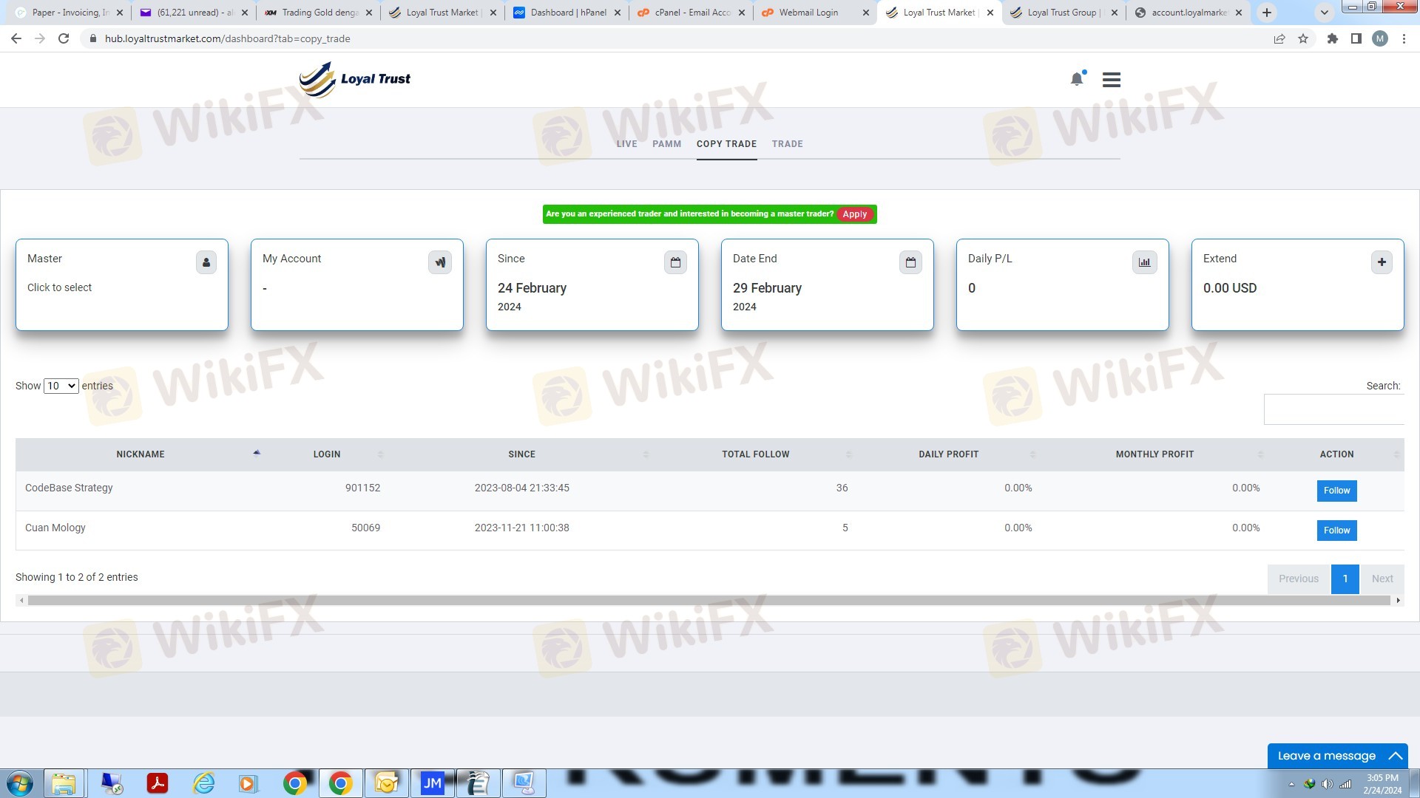1420x798 pixels.
Task: Select page 1 in pagination
Action: click(1345, 579)
